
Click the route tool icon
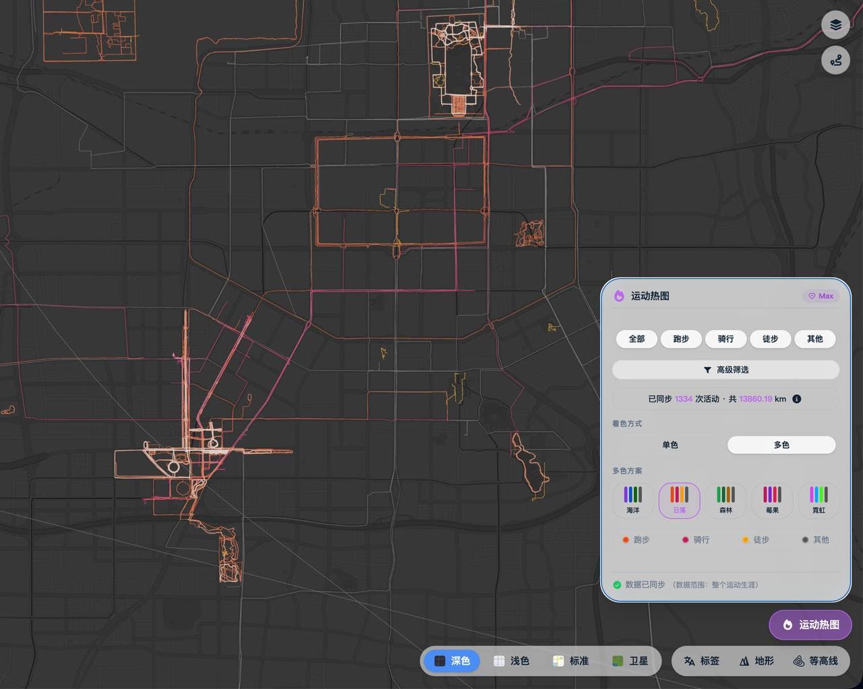tap(835, 61)
